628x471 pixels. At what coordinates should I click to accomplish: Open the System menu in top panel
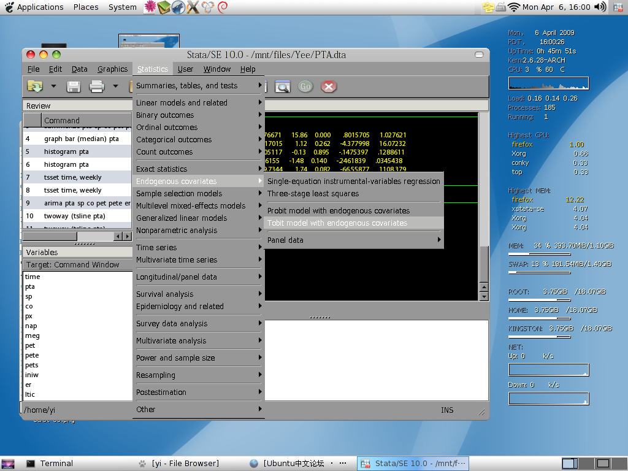(x=122, y=7)
